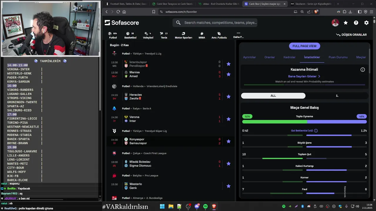Switch to the Maçlar tab
Image resolution: width=376 pixels, height=211 pixels.
pyautogui.click(x=361, y=57)
